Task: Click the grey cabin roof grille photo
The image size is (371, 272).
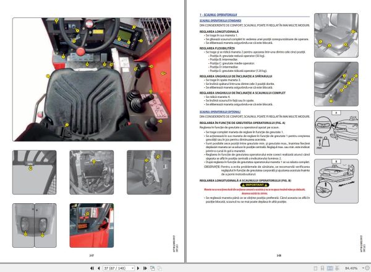Action: [x=35, y=172]
